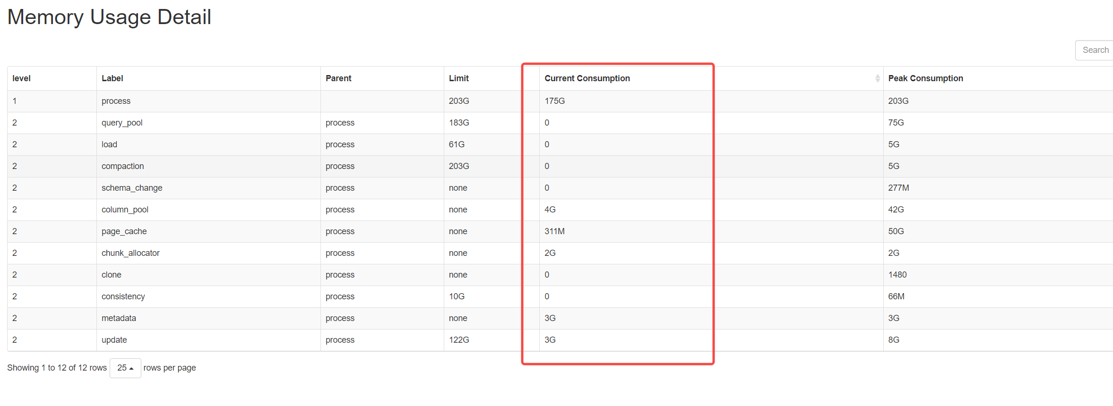Sort table by the level column header
The image size is (1113, 406).
tap(22, 78)
